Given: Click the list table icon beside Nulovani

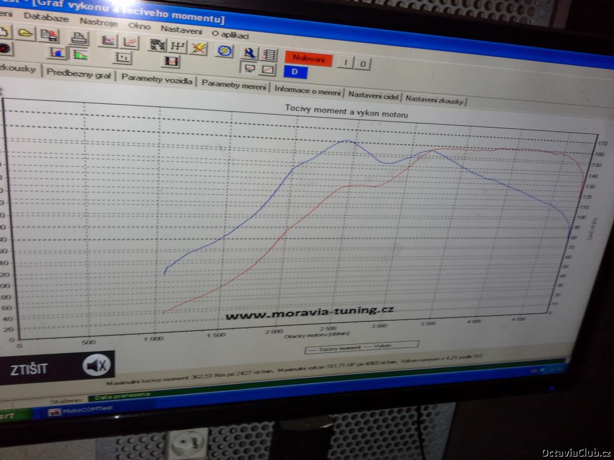Looking at the screenshot, I should pos(269,55).
